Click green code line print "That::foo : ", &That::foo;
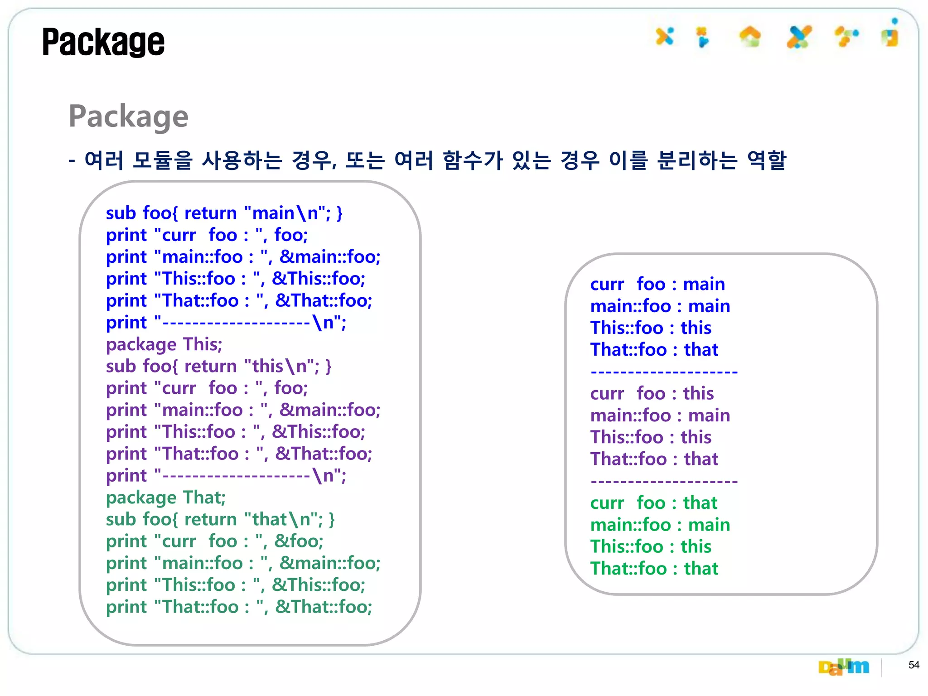The height and width of the screenshot is (696, 928). coord(239,607)
